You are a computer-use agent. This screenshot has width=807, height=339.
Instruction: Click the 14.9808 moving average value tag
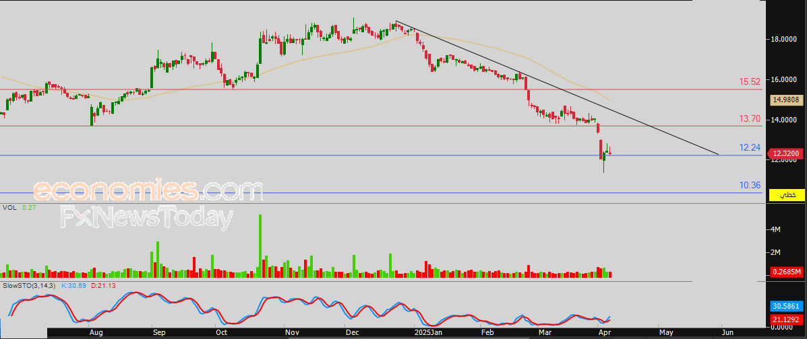point(786,100)
